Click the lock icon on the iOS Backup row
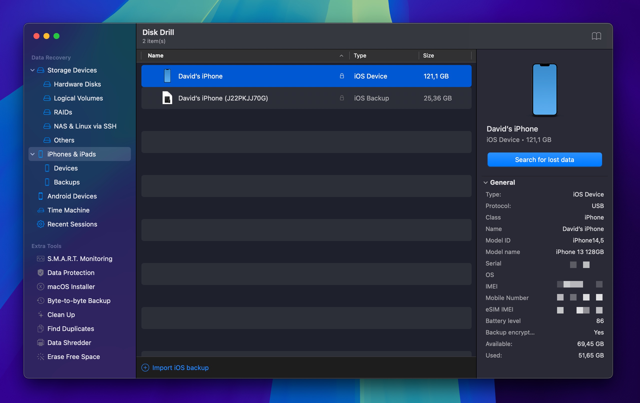Screen dimensions: 640x403 [x=342, y=98]
